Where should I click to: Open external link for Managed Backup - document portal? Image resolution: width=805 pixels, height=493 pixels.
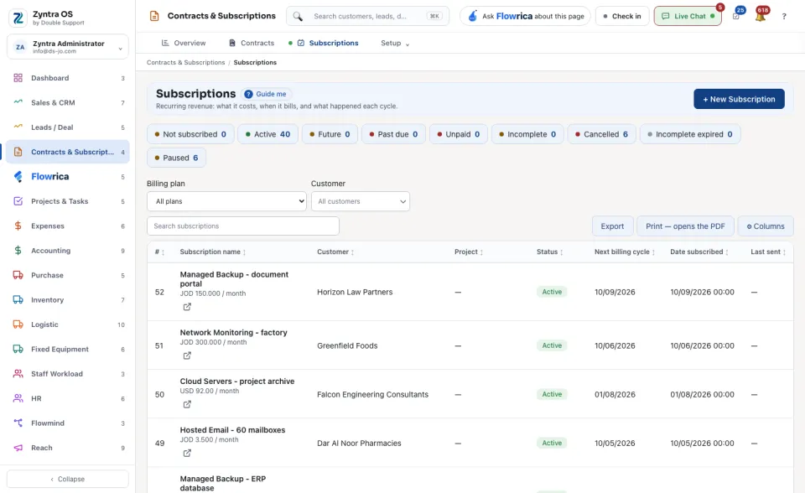(187, 307)
